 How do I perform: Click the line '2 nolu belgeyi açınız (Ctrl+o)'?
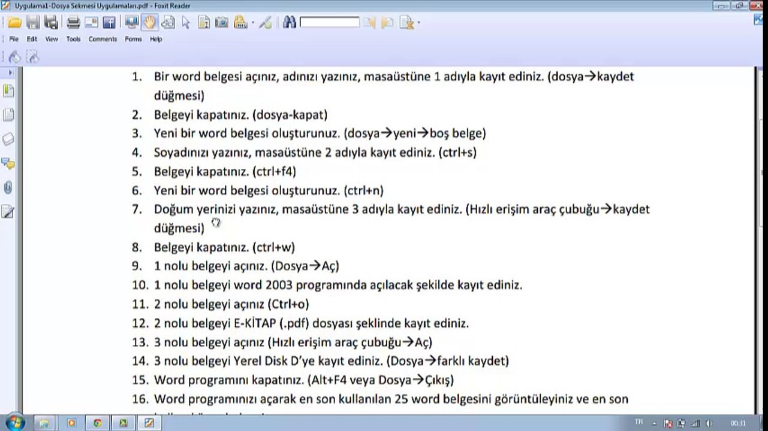[231, 303]
